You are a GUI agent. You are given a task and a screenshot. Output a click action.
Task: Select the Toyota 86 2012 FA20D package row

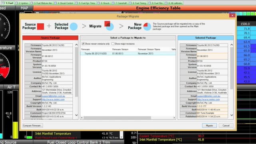point(128,54)
